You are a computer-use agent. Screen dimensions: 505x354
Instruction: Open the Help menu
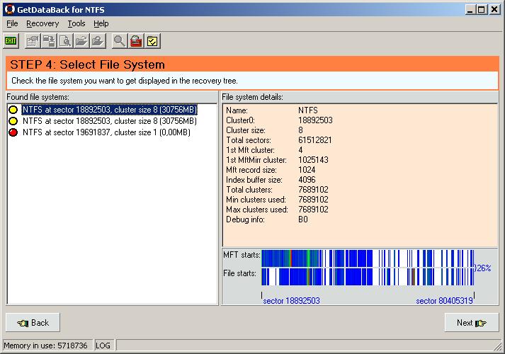[101, 23]
